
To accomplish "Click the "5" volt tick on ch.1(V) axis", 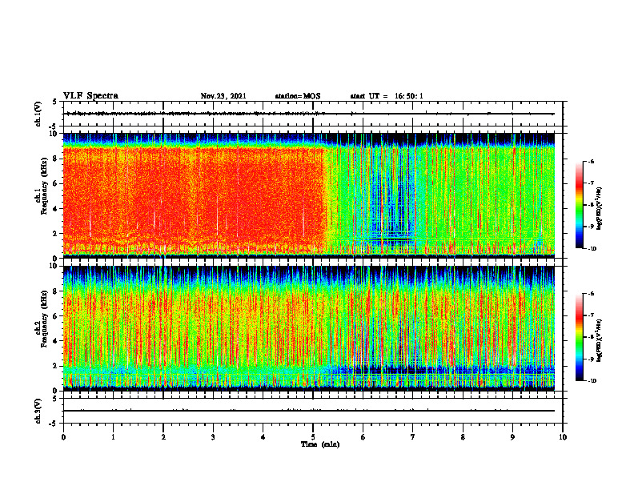I will (x=54, y=102).
